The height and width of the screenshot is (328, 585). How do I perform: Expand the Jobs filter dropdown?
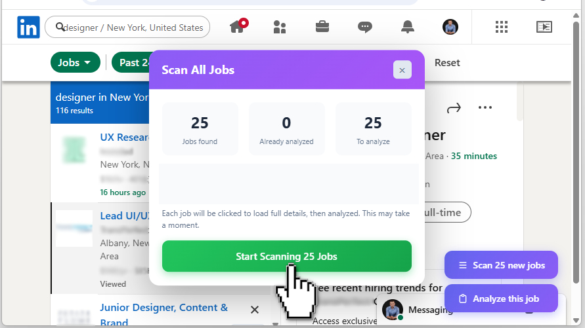pyautogui.click(x=76, y=63)
